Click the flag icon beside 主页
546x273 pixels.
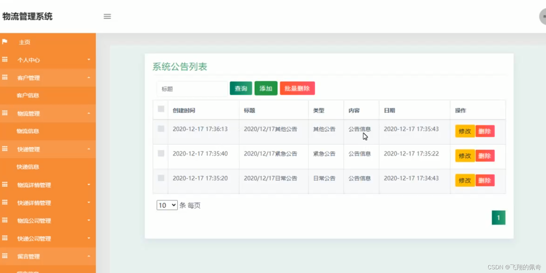tap(5, 41)
